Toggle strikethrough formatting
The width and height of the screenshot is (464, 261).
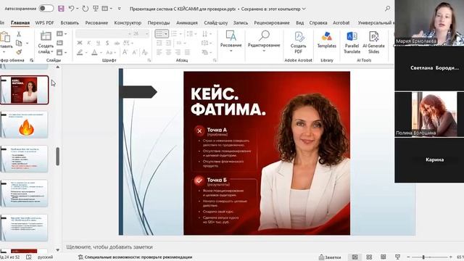click(x=117, y=43)
